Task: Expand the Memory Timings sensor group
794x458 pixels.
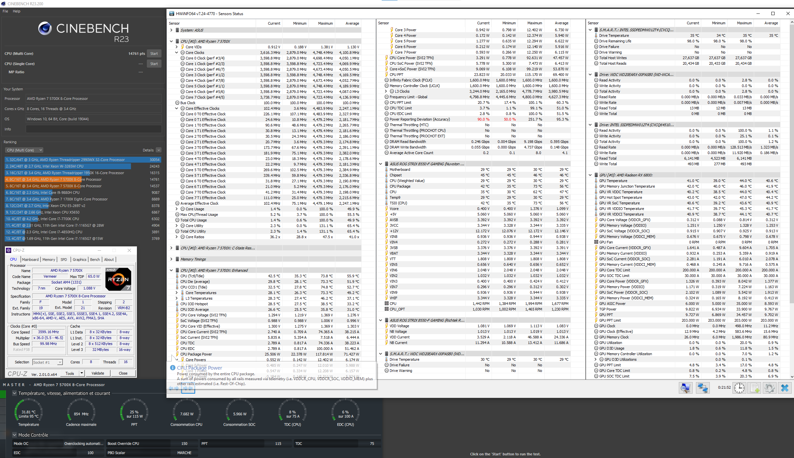Action: tap(171, 259)
